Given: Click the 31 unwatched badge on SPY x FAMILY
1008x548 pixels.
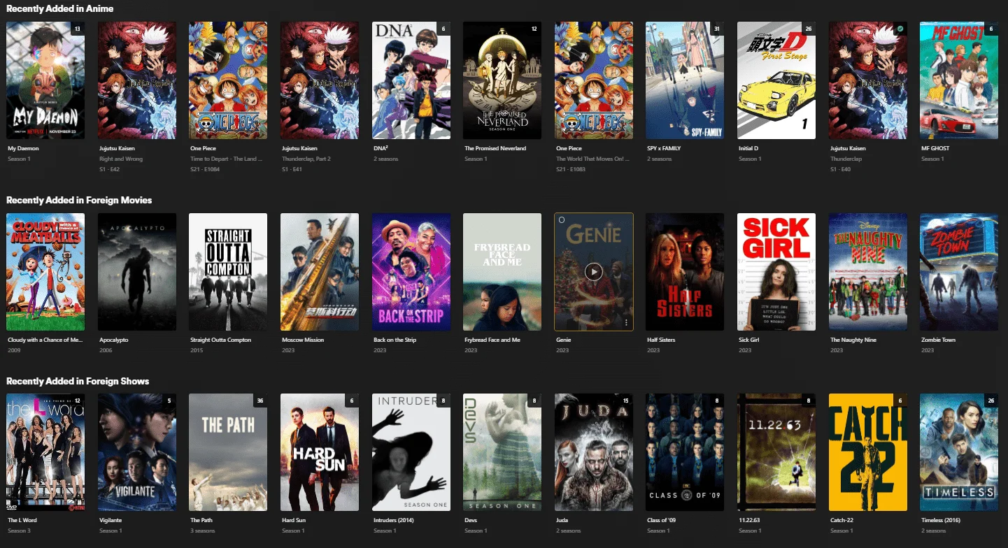Looking at the screenshot, I should (x=717, y=29).
